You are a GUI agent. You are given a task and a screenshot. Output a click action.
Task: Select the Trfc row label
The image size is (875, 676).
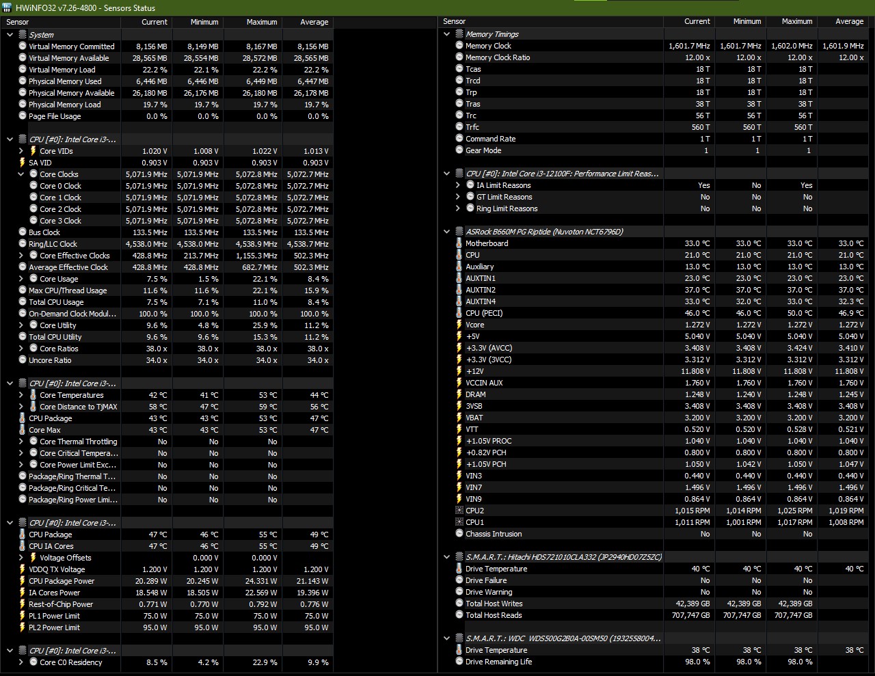tap(472, 126)
